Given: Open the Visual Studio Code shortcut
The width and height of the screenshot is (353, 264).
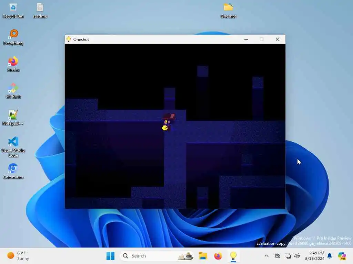Looking at the screenshot, I should 13,147.
